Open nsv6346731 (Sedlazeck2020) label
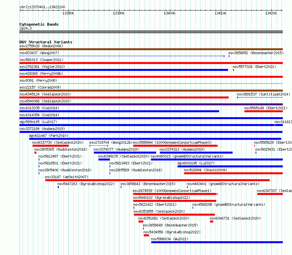This screenshot has height=255, width=292. (235, 218)
